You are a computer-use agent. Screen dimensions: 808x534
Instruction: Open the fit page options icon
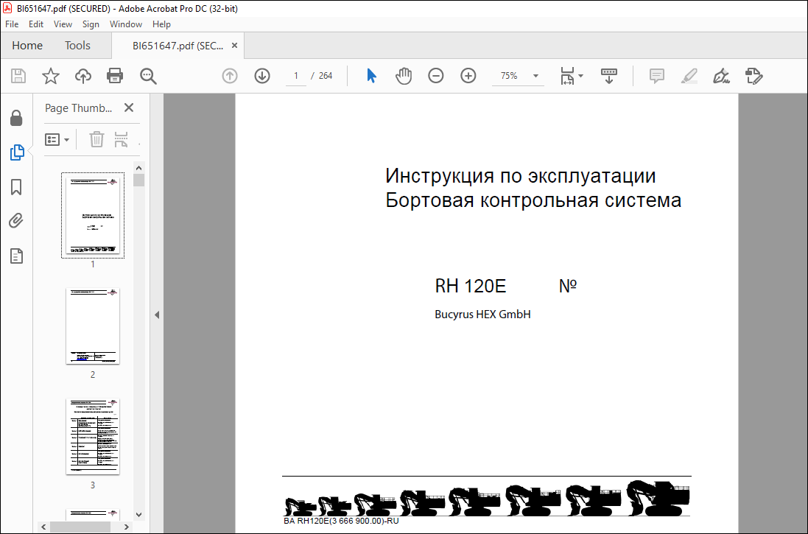(x=572, y=76)
